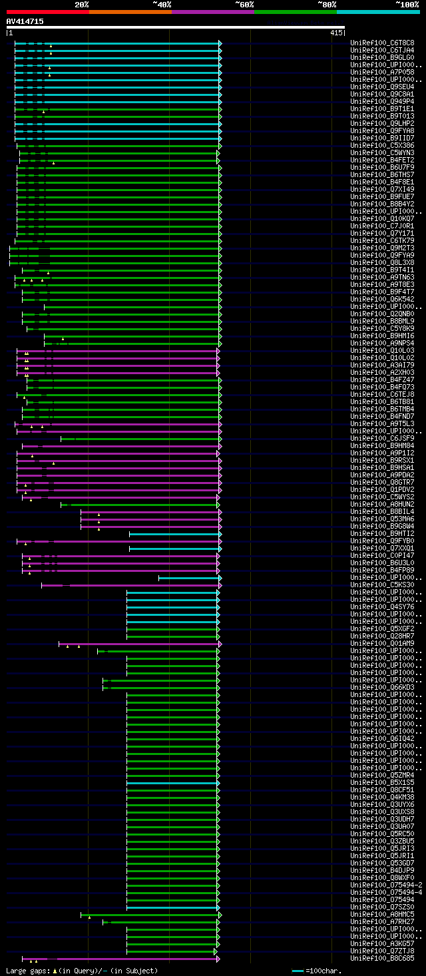Open UniRef100_C0PI47 hit
This screenshot has width=426, height=976.
(x=383, y=555)
